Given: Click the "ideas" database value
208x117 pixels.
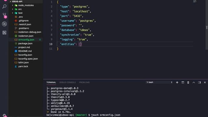Looking at the screenshot, I should pos(84,30).
